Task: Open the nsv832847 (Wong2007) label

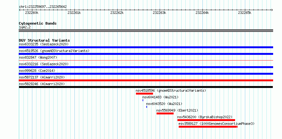Action: (38, 57)
